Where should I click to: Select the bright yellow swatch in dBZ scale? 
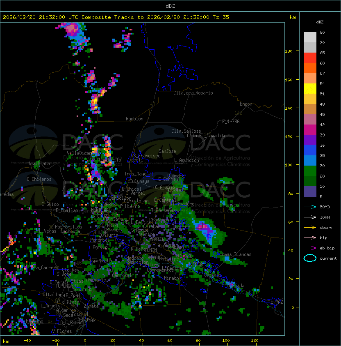tap(310, 89)
